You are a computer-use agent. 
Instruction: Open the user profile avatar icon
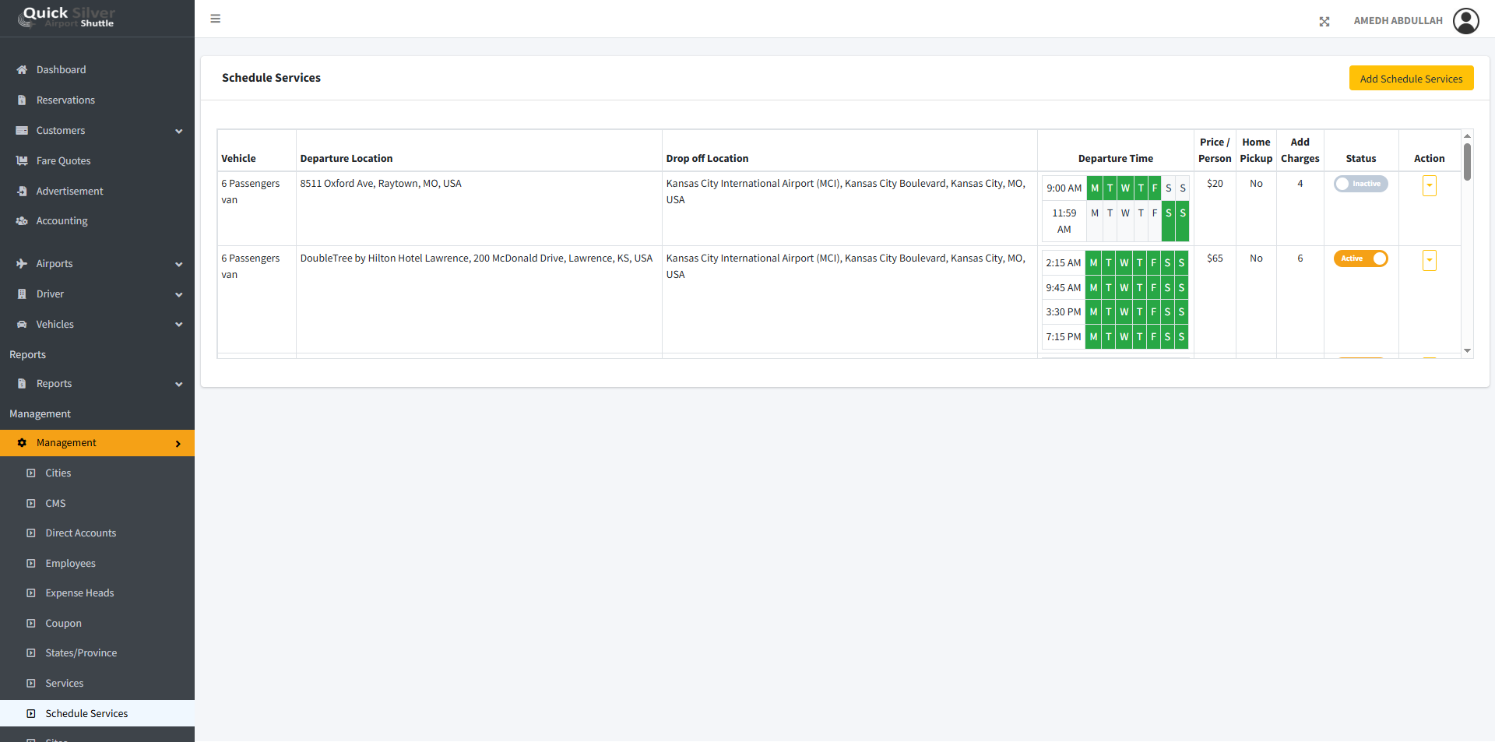coord(1466,21)
